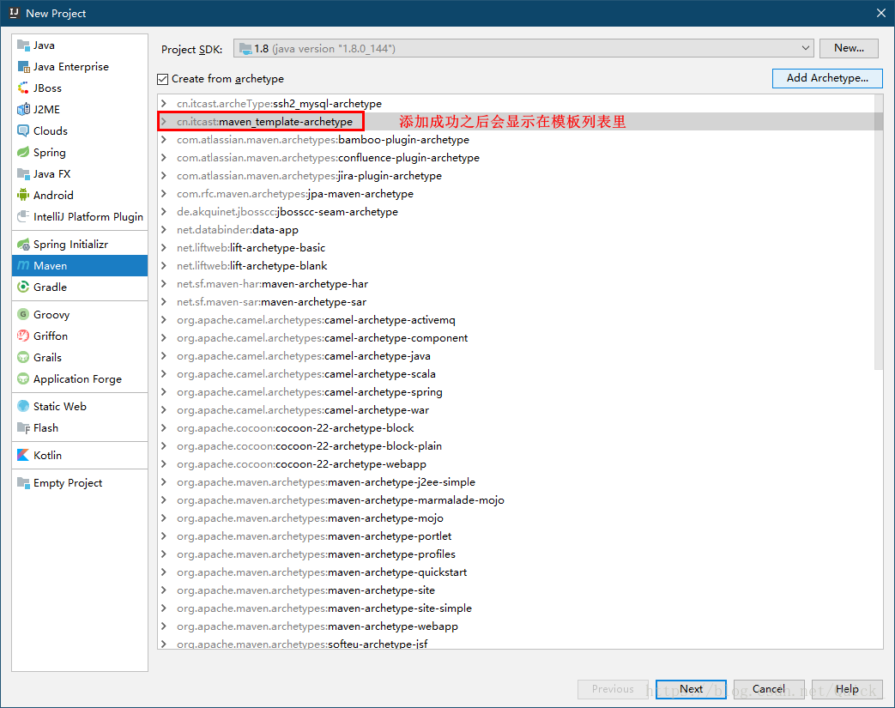Image resolution: width=895 pixels, height=708 pixels.
Task: Select maven-archetype-portlet archetype
Action: click(516, 536)
